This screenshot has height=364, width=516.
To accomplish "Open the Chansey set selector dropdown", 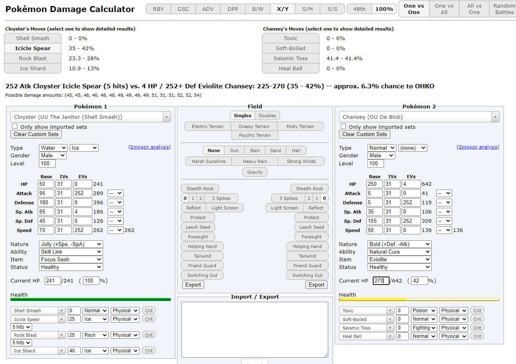I will pyautogui.click(x=419, y=117).
